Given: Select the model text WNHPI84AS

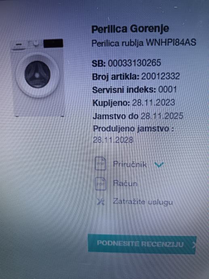Looking at the screenshot, I should click(171, 42).
